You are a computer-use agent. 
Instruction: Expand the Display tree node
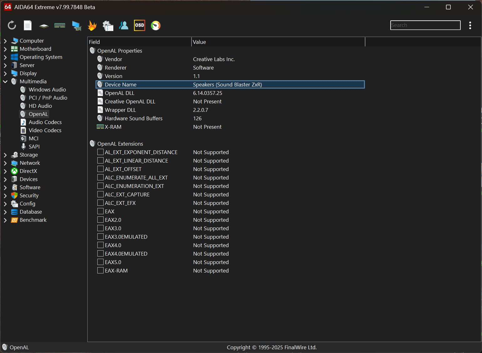[x=5, y=74]
